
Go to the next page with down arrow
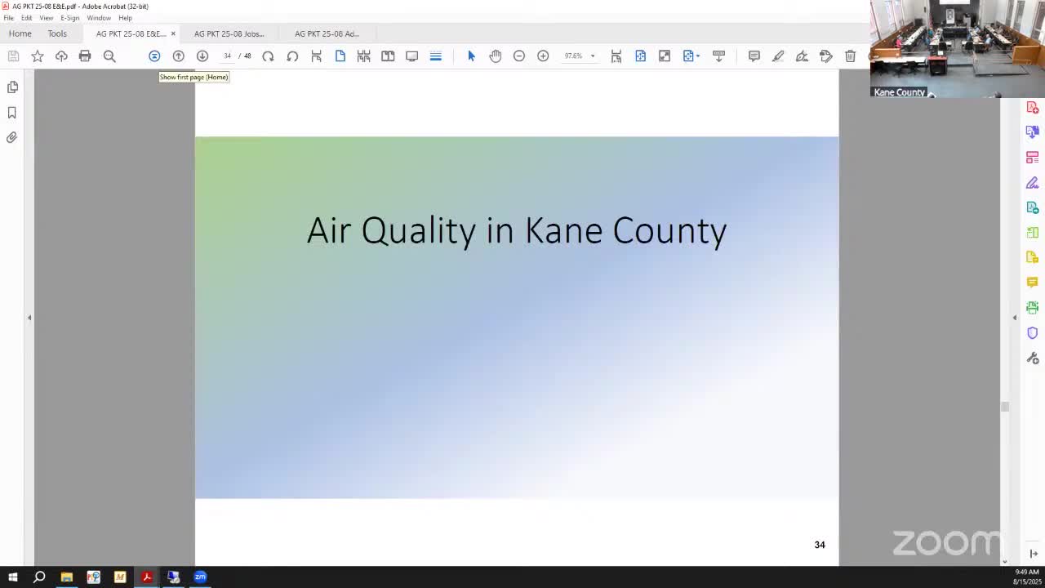click(202, 56)
